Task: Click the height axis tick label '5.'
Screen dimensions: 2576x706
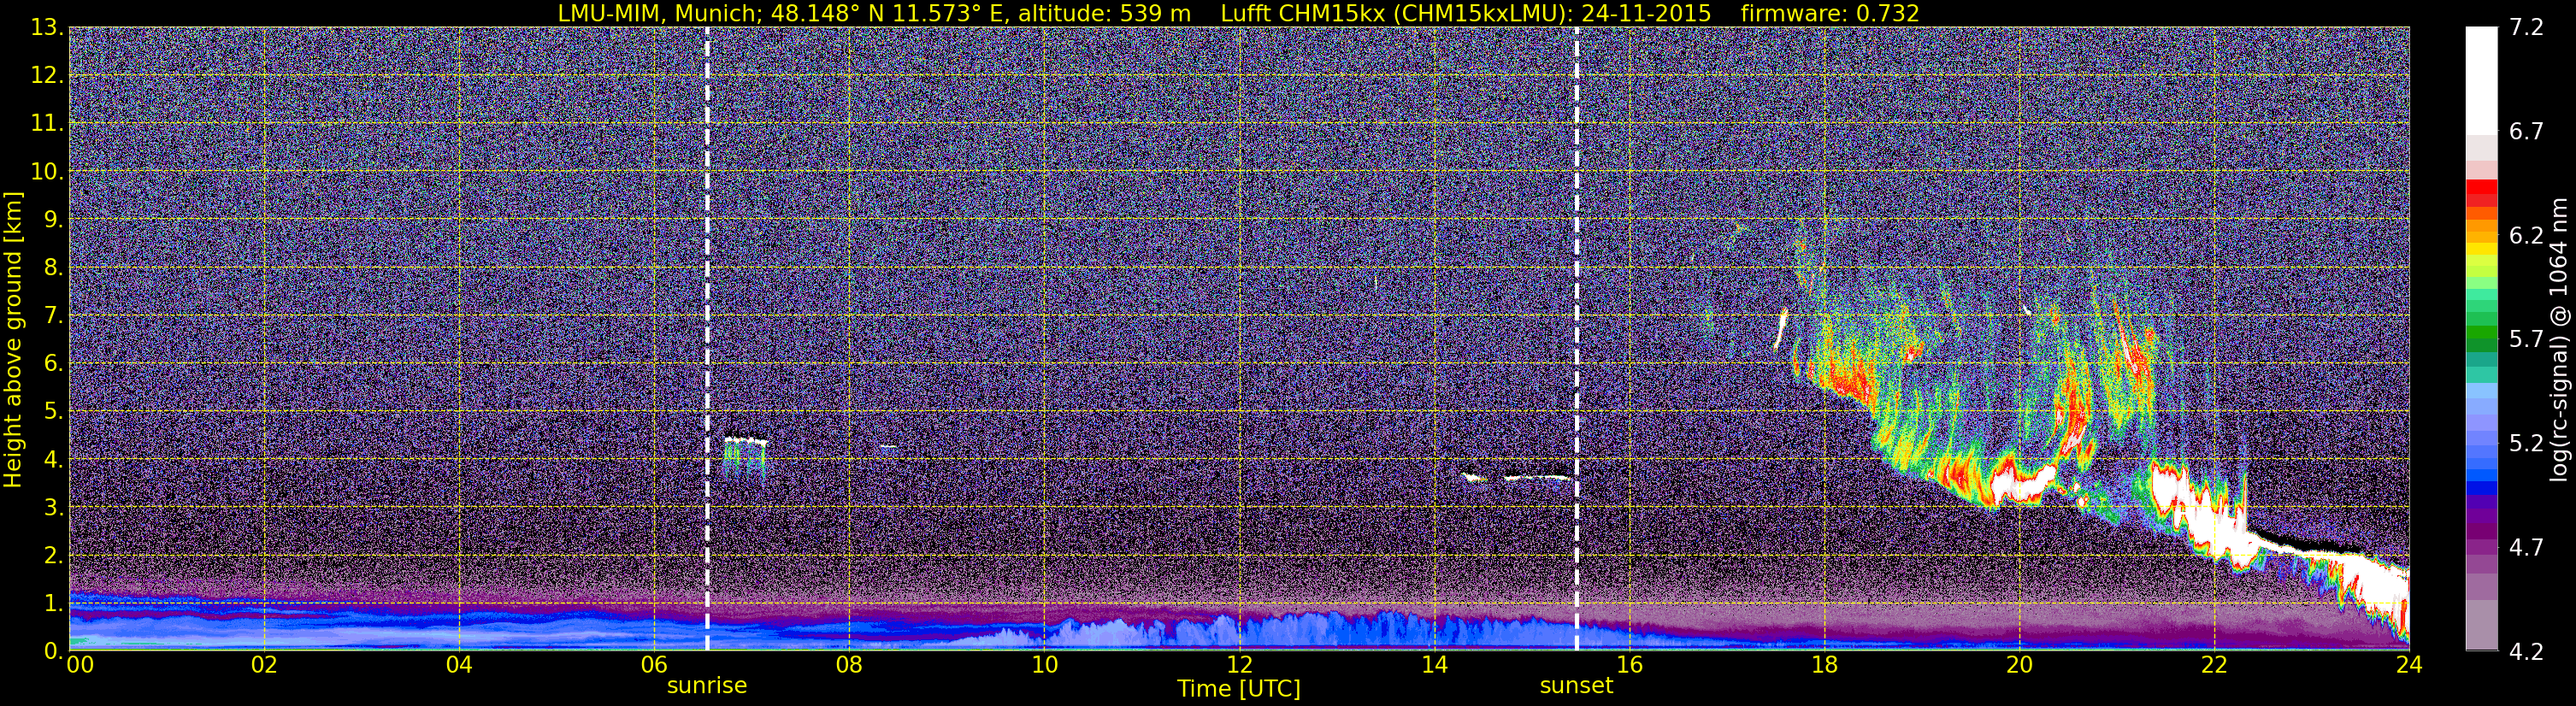Action: tap(53, 411)
